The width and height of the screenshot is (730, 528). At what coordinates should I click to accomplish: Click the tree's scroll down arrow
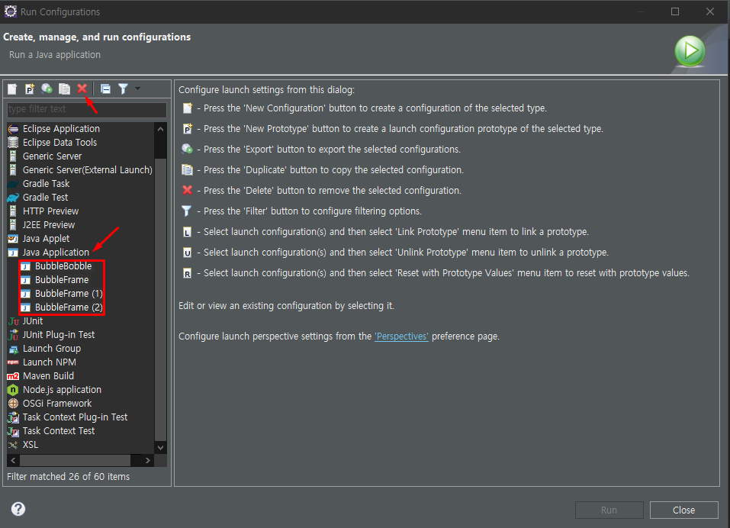coord(161,448)
